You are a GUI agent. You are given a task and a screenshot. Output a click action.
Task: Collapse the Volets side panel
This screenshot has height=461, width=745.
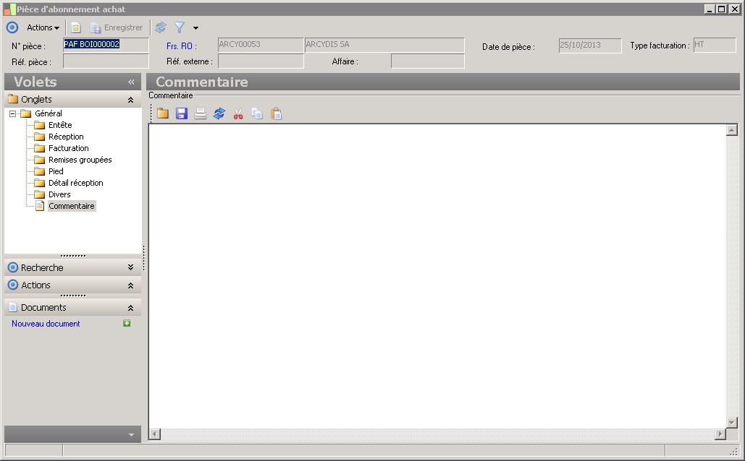click(131, 82)
